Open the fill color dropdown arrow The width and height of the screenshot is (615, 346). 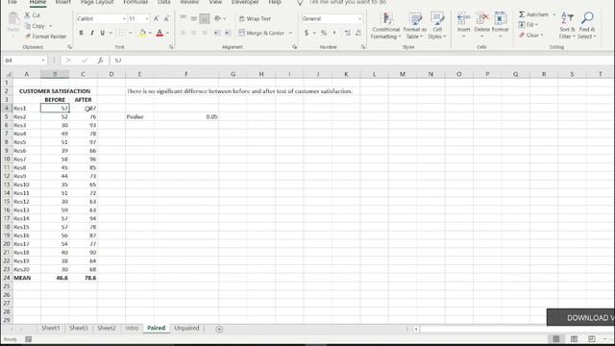(x=150, y=33)
